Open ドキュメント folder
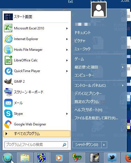Viewport: 131px width, 163px height. 83,33
